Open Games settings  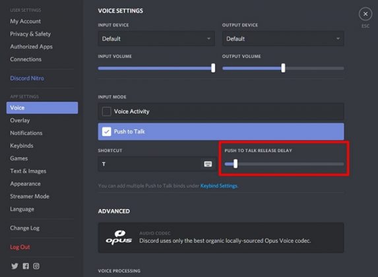[19, 158]
